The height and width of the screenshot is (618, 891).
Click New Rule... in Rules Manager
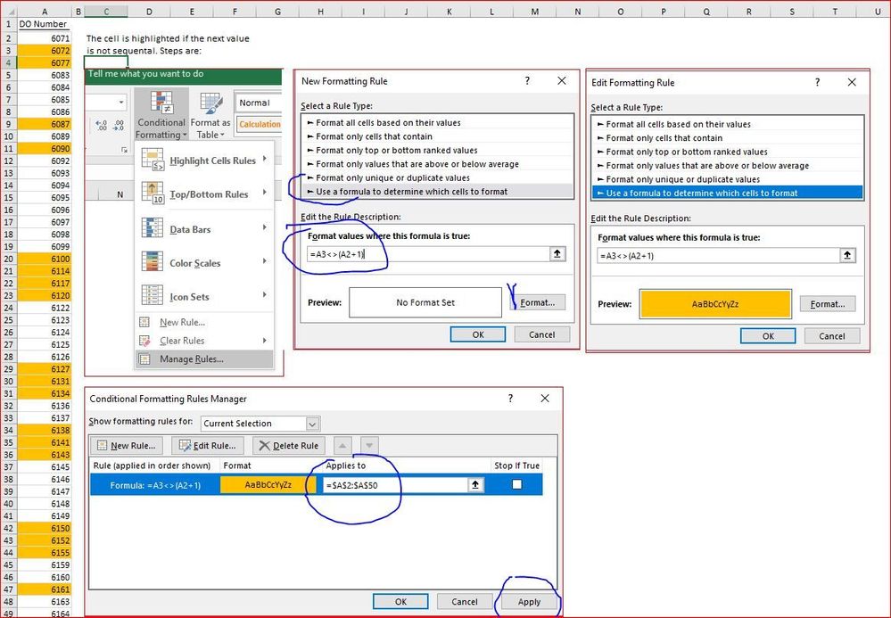pos(126,445)
